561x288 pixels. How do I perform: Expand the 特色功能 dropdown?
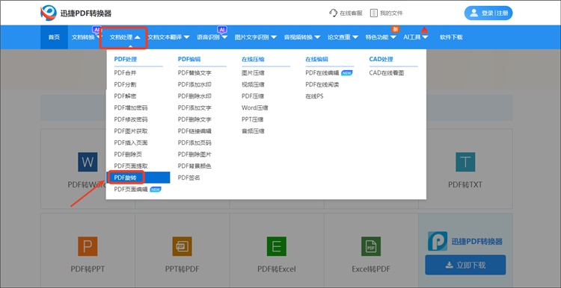tap(381, 37)
